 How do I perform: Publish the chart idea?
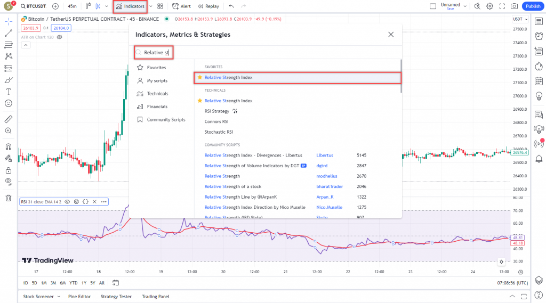(533, 6)
